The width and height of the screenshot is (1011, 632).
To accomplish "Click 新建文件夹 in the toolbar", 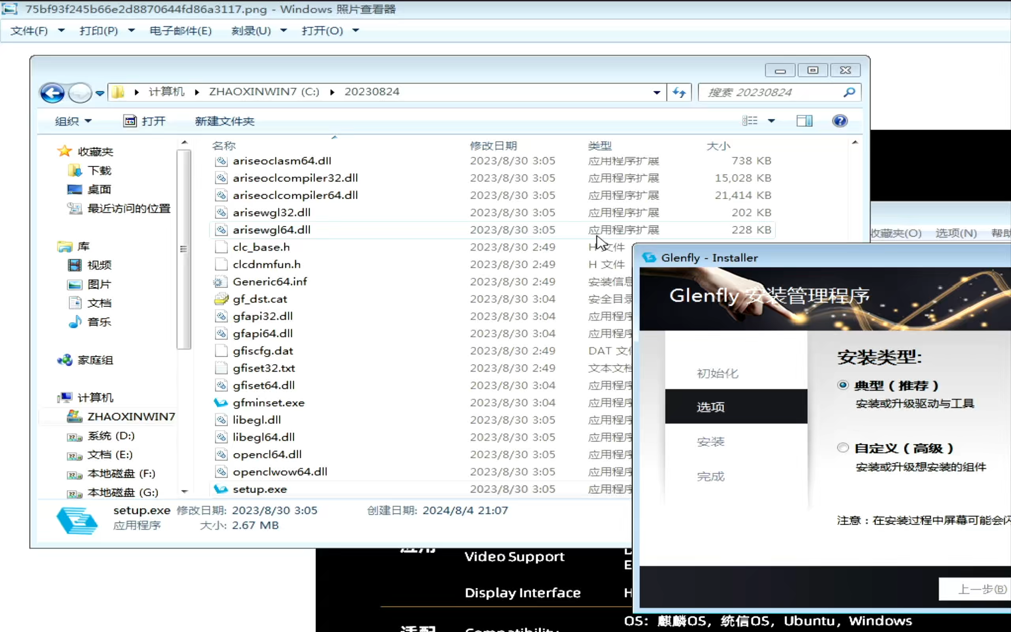I will tap(224, 121).
